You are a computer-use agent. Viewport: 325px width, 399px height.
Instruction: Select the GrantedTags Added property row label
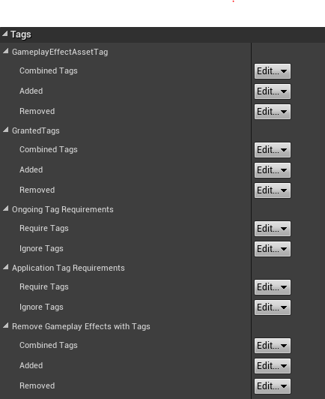(31, 169)
